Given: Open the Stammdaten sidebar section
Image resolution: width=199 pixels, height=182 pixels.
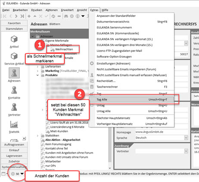Looking at the screenshot, I should pos(14,28).
